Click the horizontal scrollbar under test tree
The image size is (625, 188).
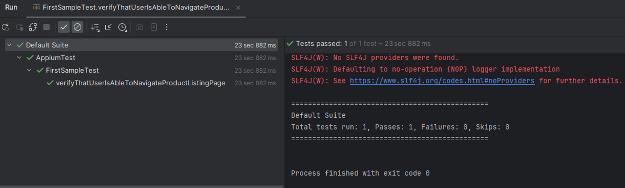click(x=141, y=186)
